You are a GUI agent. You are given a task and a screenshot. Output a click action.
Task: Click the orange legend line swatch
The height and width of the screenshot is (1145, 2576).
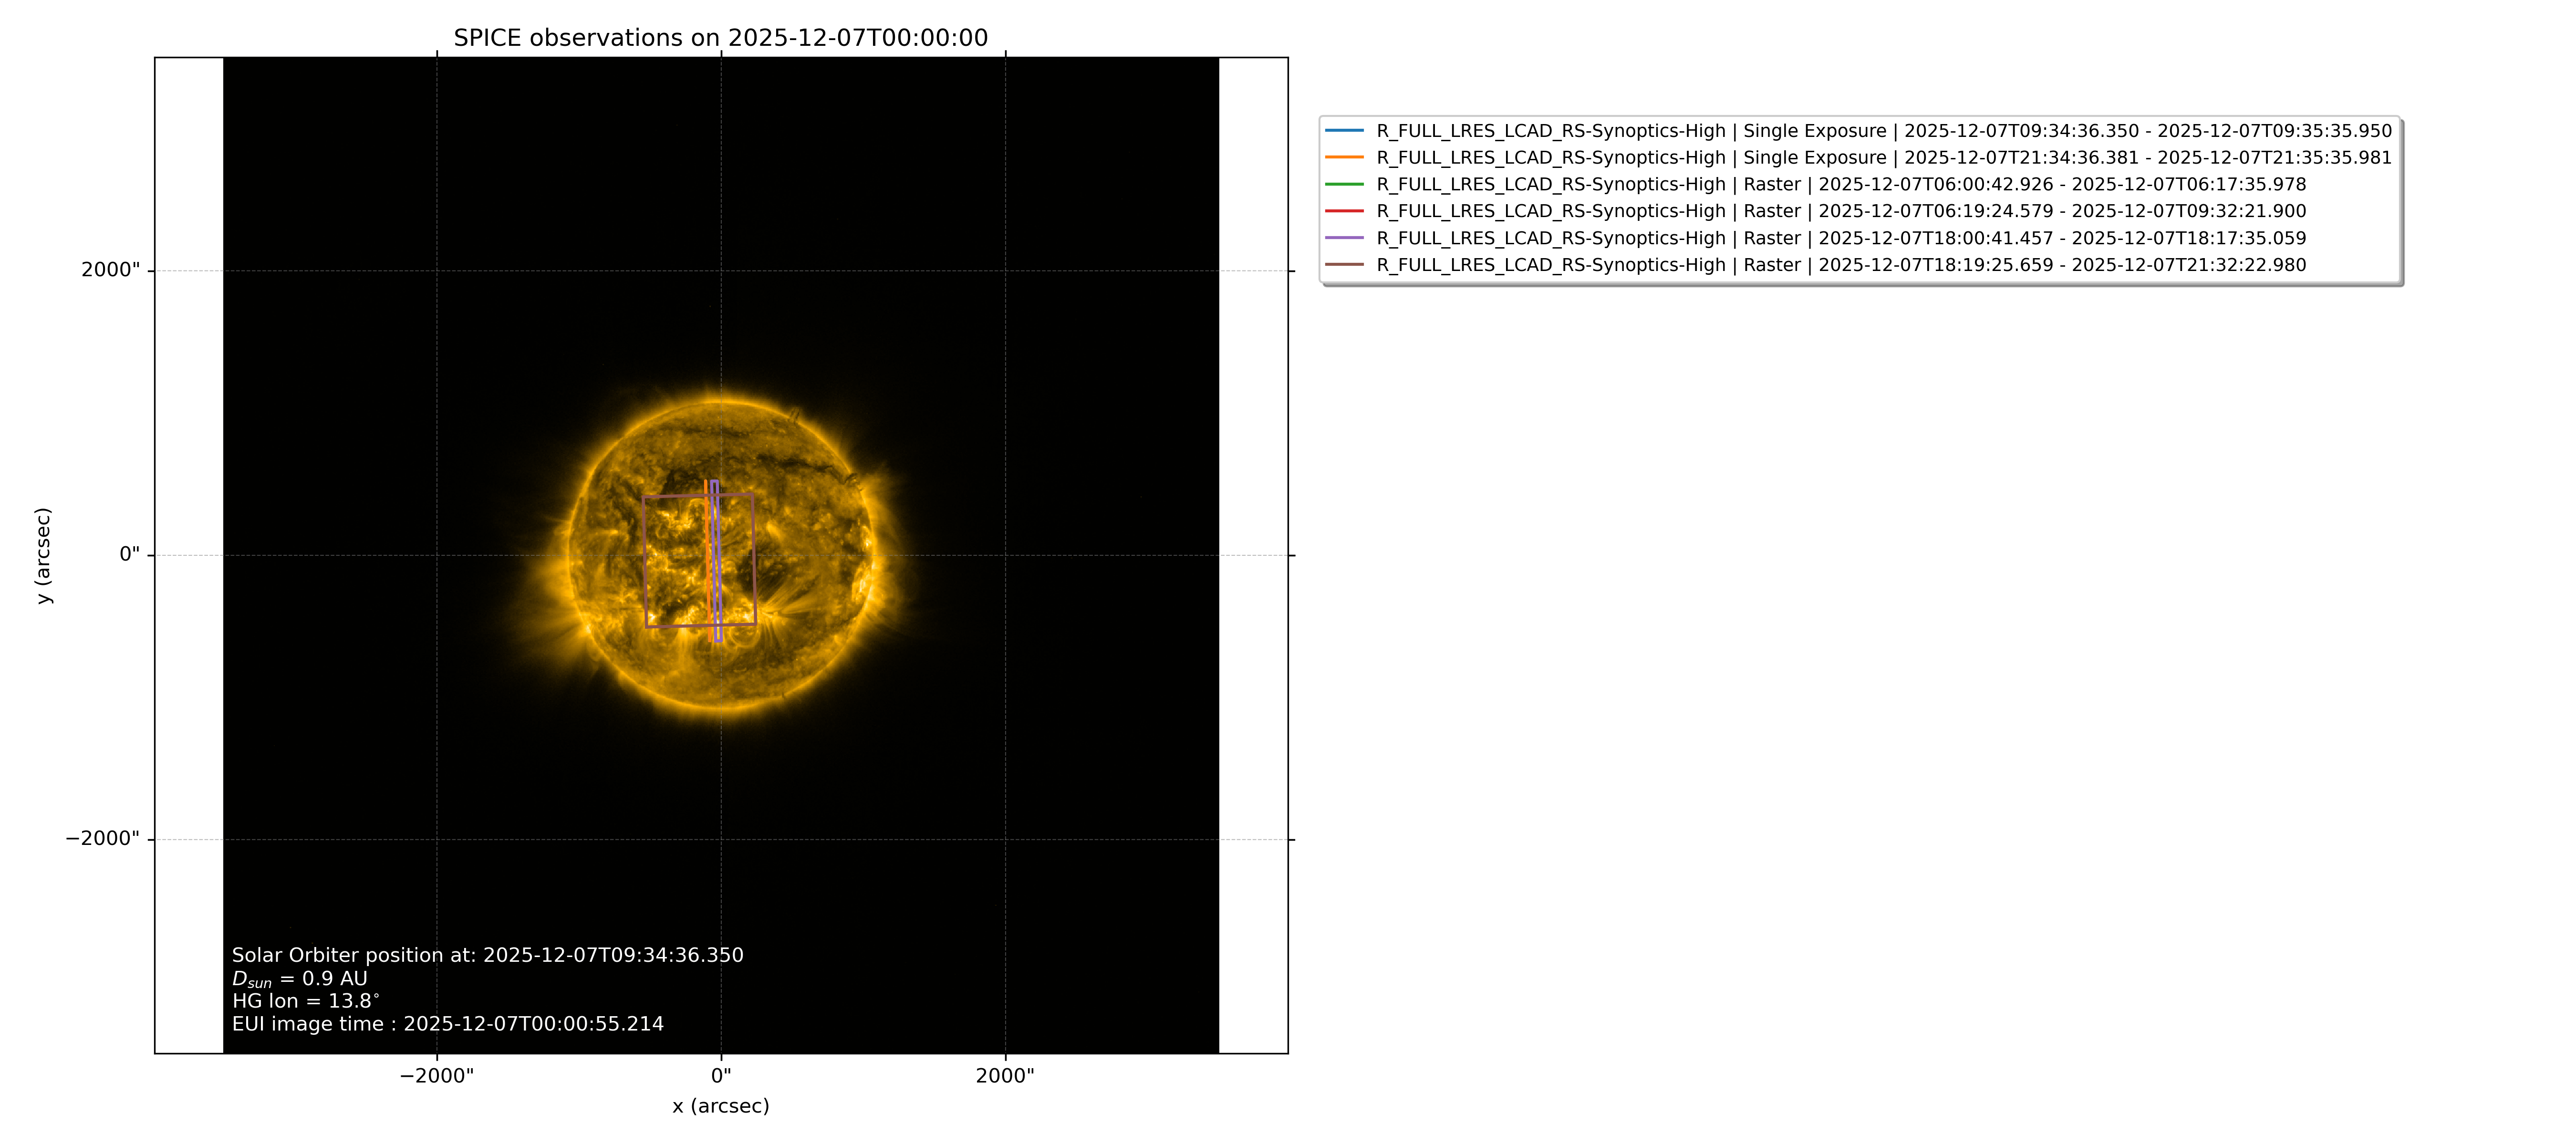1344,158
